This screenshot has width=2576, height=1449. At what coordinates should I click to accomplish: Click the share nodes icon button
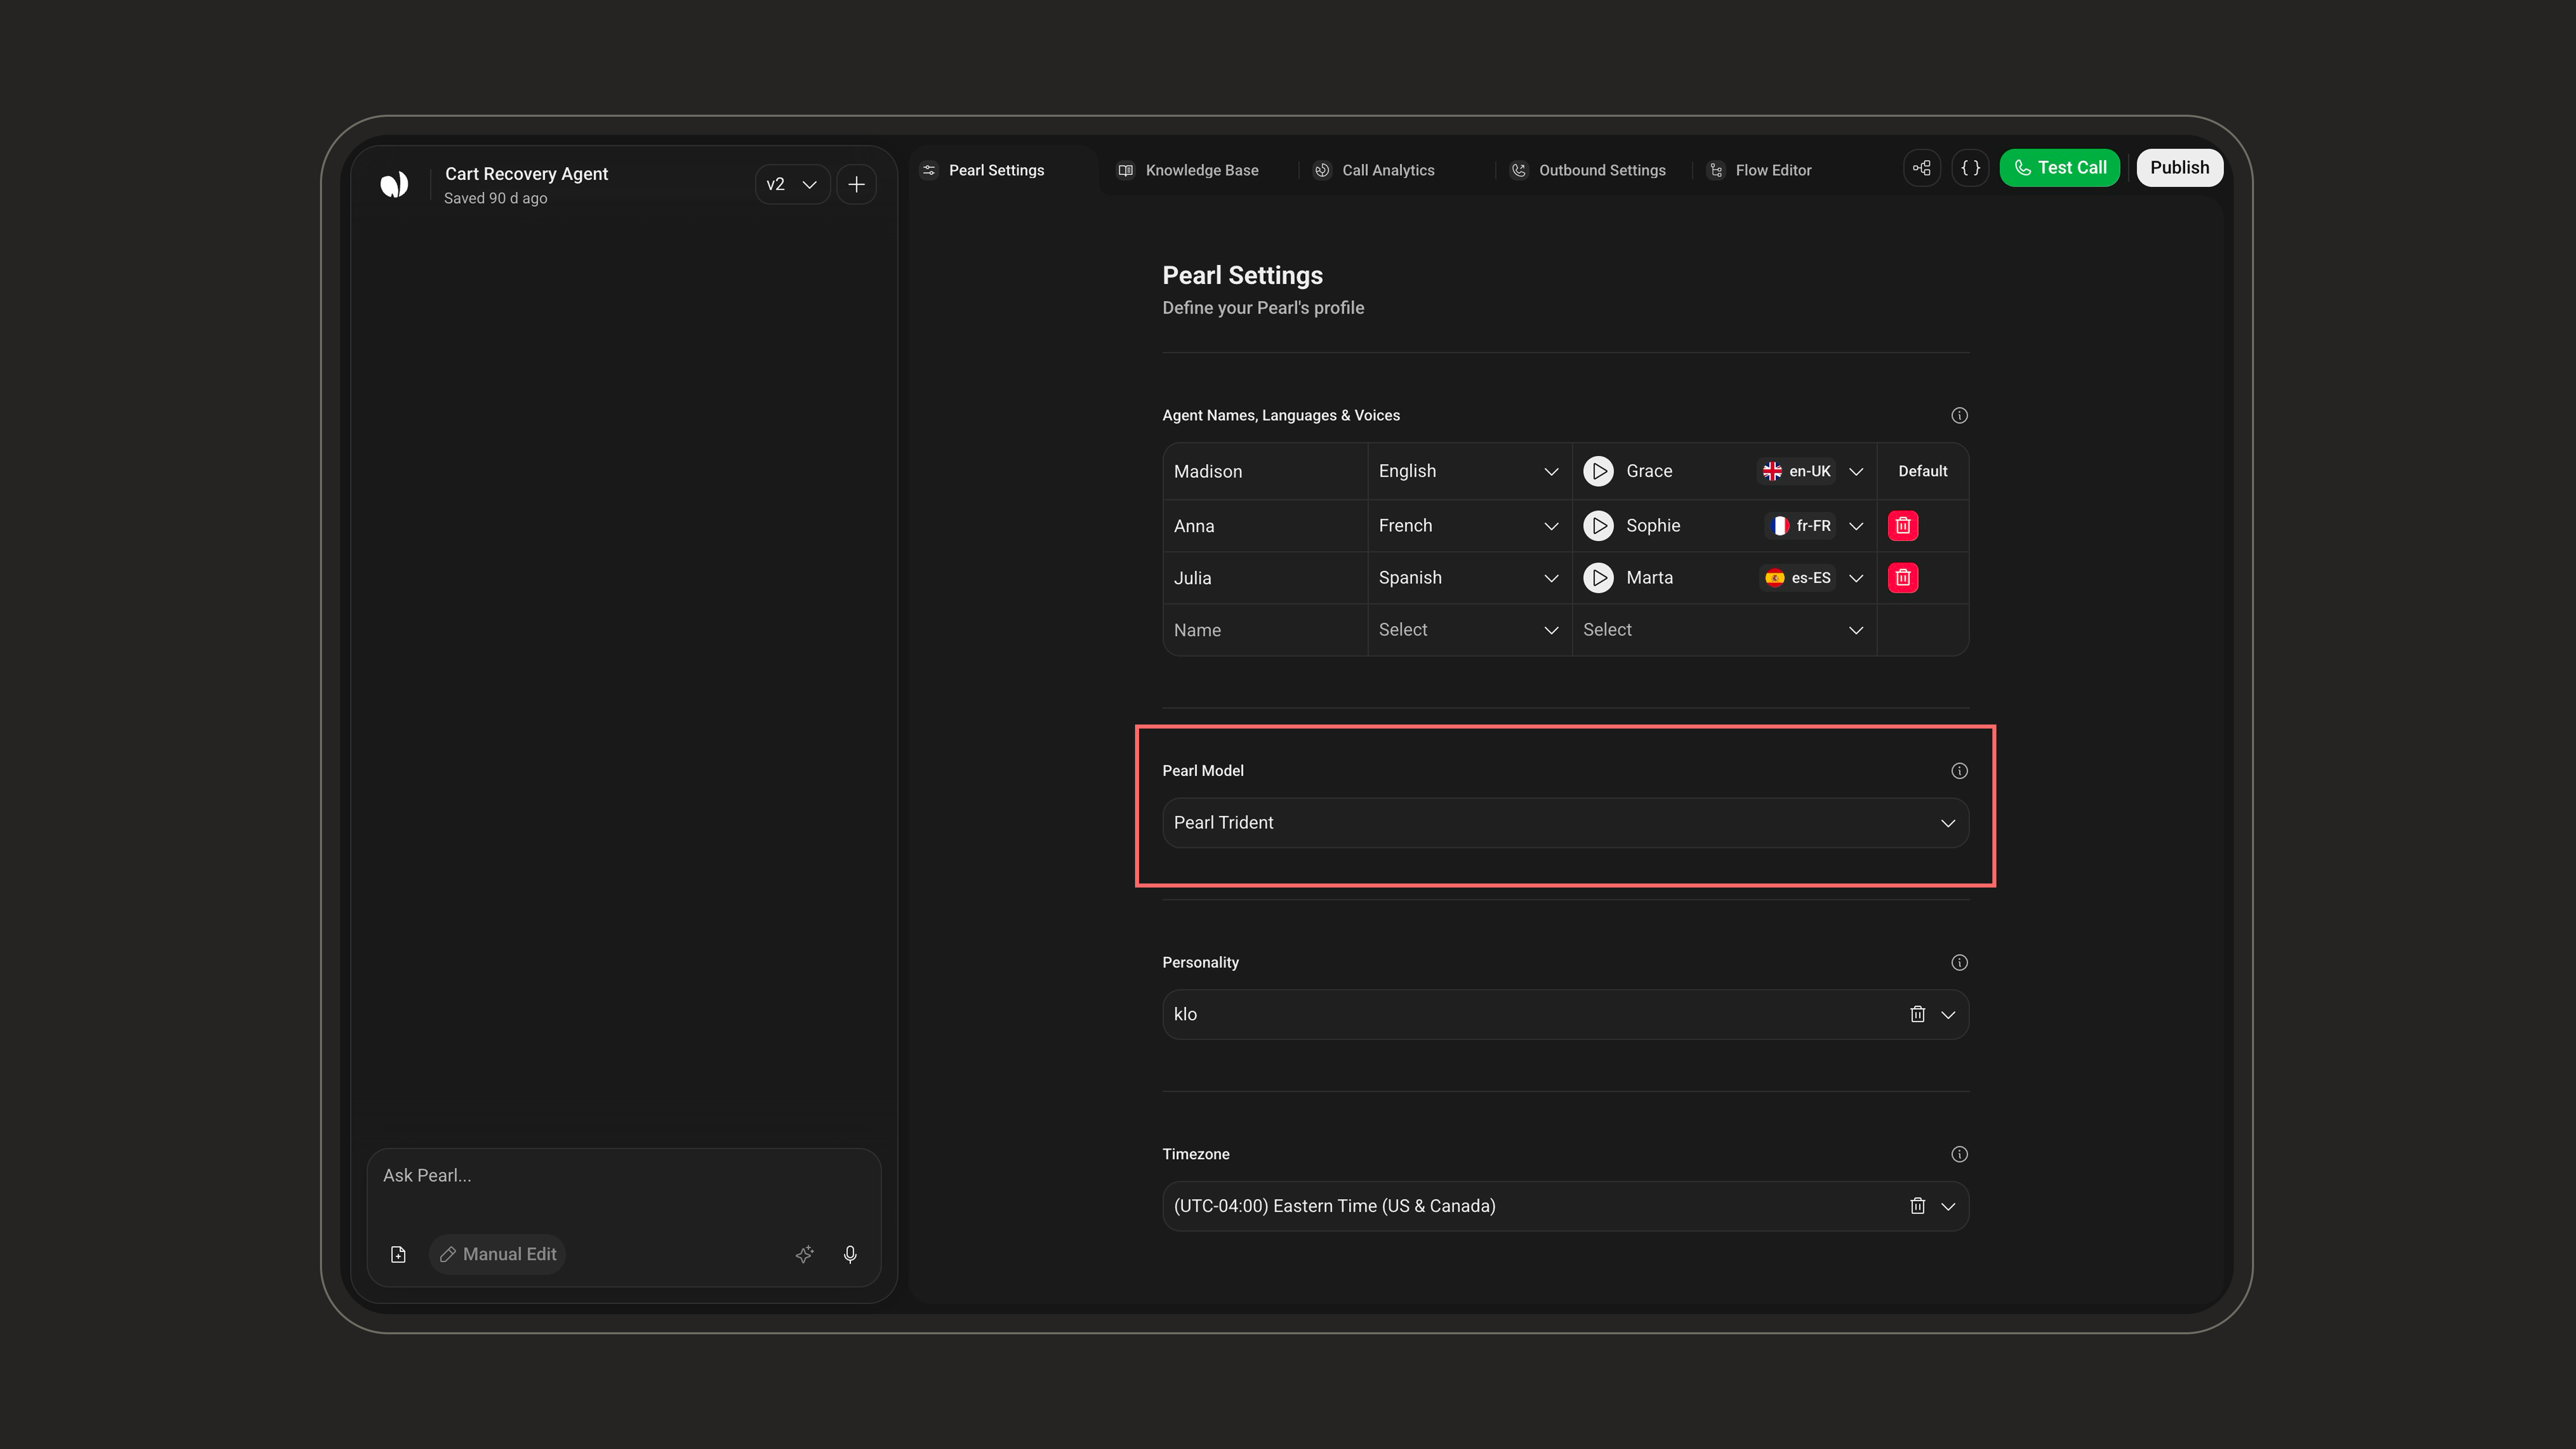pyautogui.click(x=1922, y=168)
